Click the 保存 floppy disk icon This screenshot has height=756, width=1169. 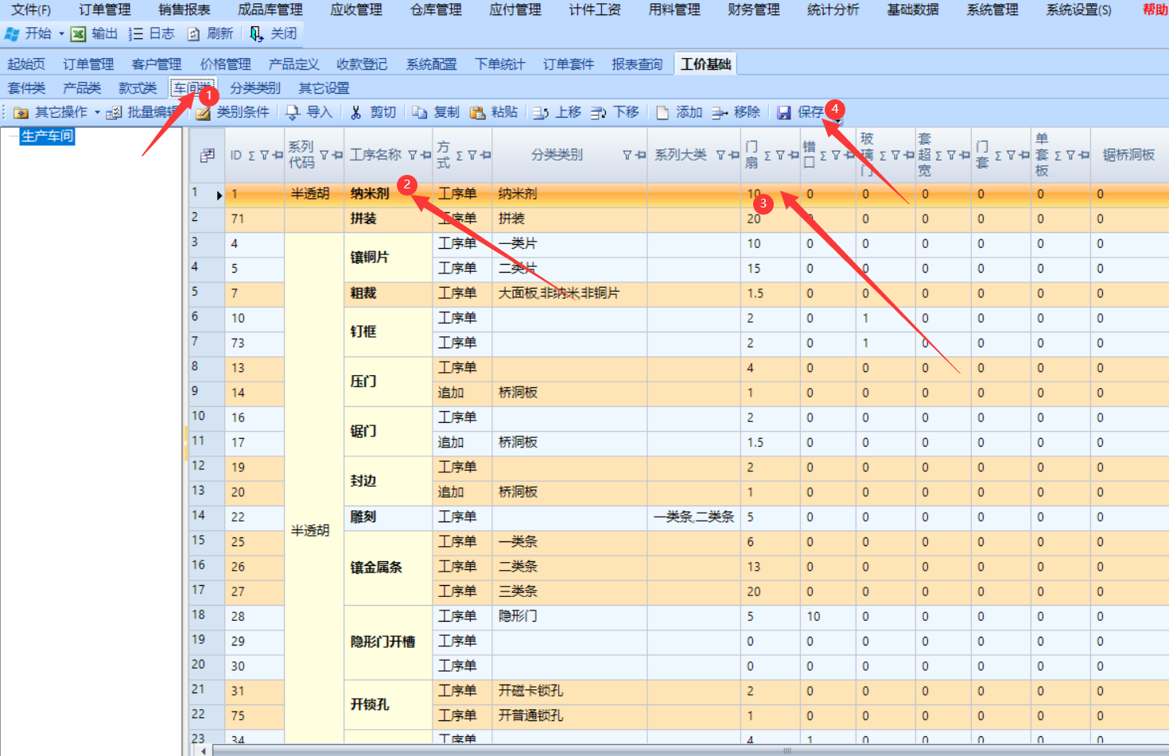tap(784, 113)
